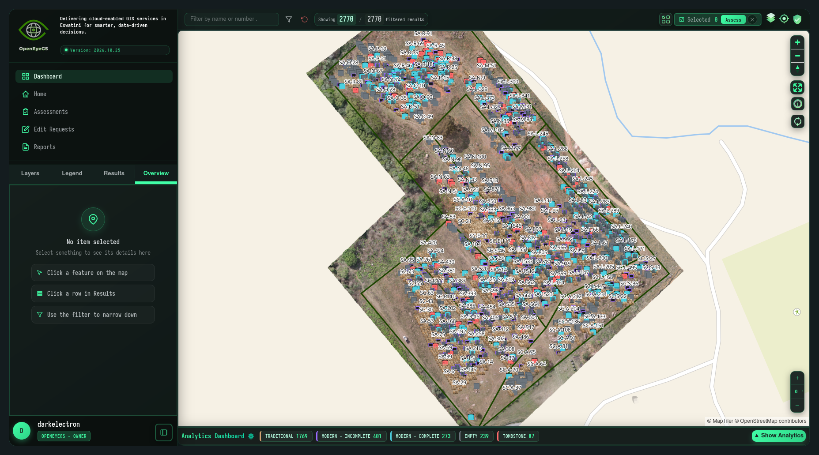The height and width of the screenshot is (455, 819).
Task: Toggle MODERN - COMPLETE 273 filter
Action: tap(423, 436)
